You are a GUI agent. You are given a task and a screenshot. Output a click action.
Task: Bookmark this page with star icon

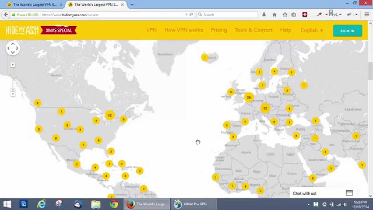click(x=285, y=15)
